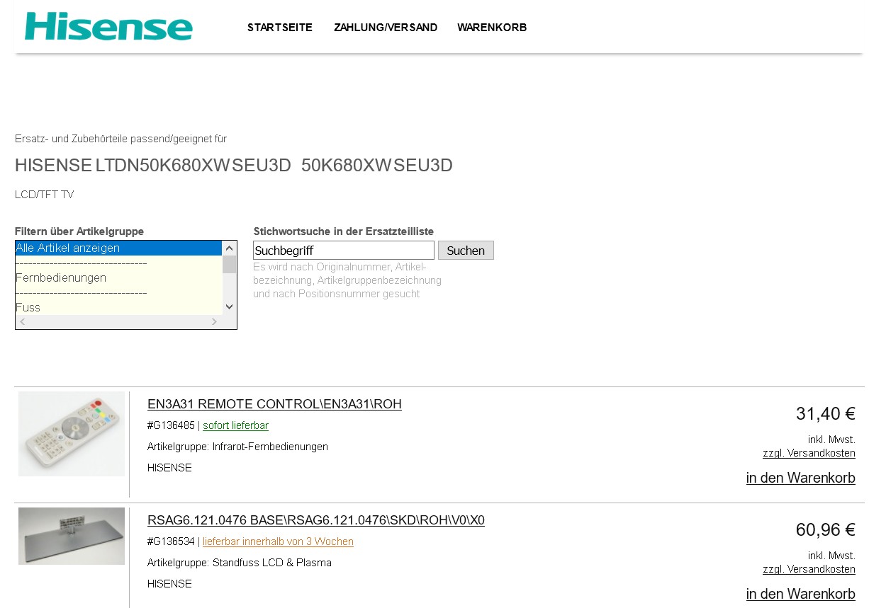Click the filter list scroll-down arrow
This screenshot has height=608, width=869.
point(229,307)
